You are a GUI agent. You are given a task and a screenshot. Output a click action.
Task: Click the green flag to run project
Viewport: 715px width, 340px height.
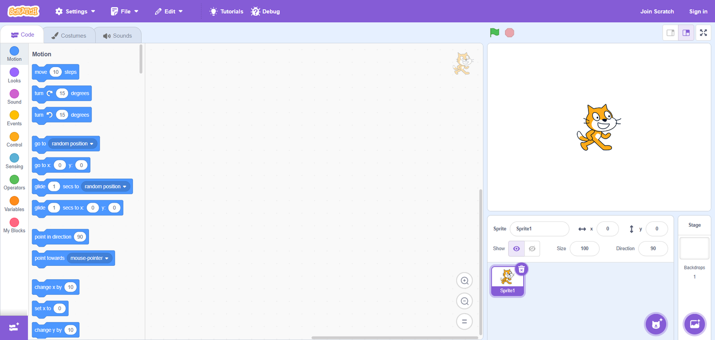click(x=494, y=33)
